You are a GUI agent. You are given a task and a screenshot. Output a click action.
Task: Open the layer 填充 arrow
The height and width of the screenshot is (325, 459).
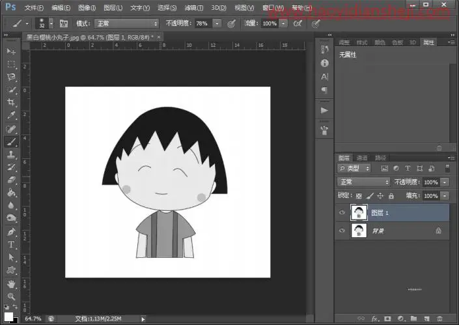[445, 195]
